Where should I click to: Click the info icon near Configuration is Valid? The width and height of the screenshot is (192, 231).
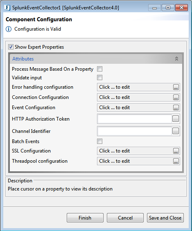point(9,29)
